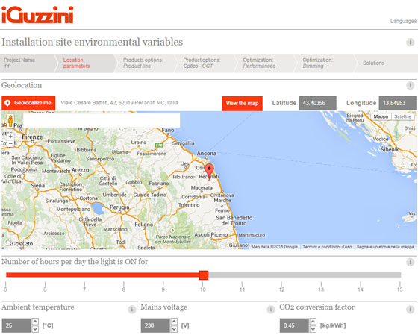Select Location parameters step
Screen dimensions: 418x335
click(85, 63)
